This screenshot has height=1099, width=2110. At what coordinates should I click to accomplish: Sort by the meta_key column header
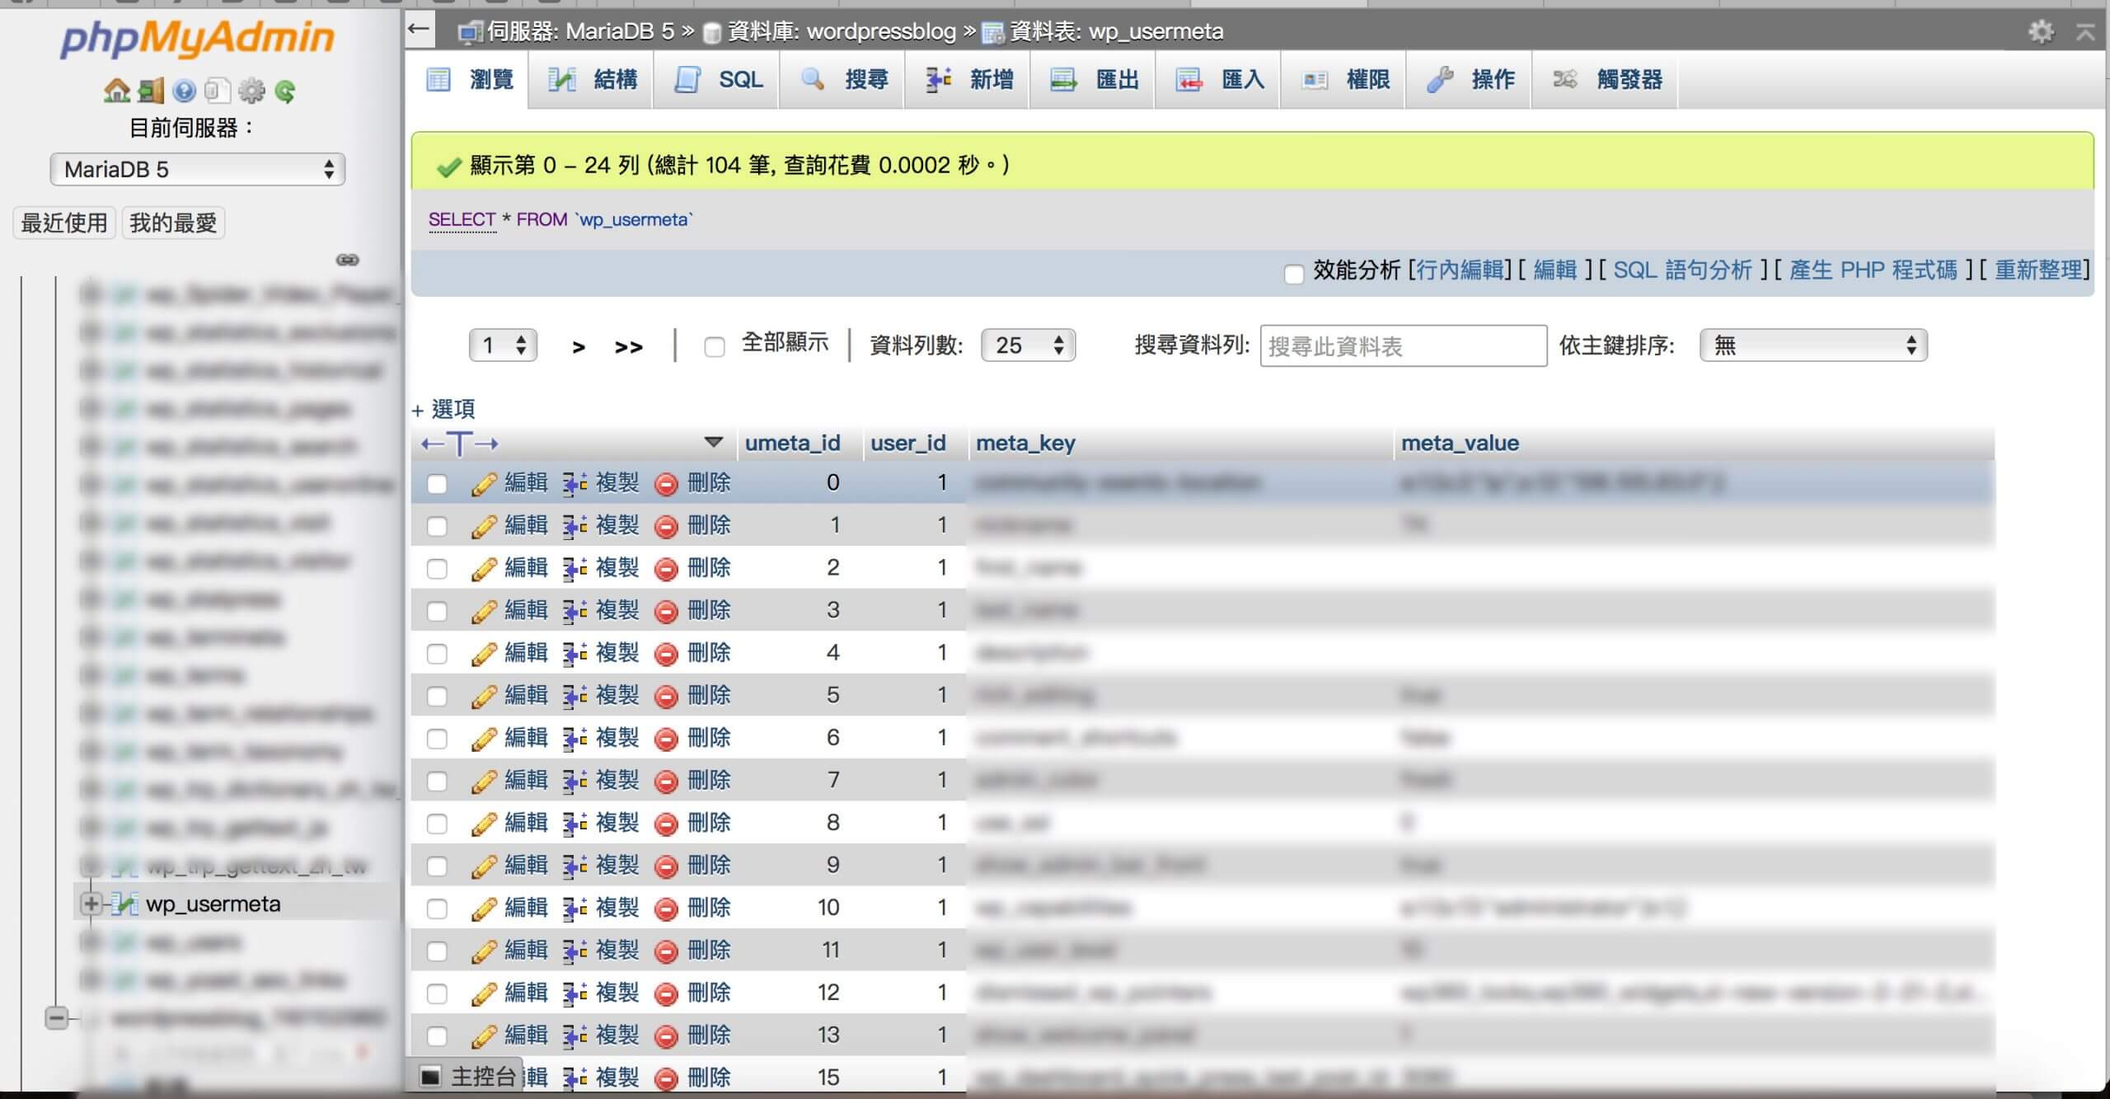[x=1025, y=443]
